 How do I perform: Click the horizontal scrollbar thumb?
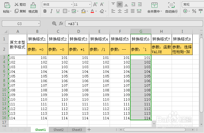coord(155,130)
